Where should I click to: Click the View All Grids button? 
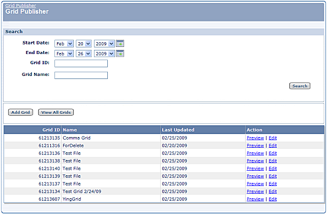coord(56,112)
